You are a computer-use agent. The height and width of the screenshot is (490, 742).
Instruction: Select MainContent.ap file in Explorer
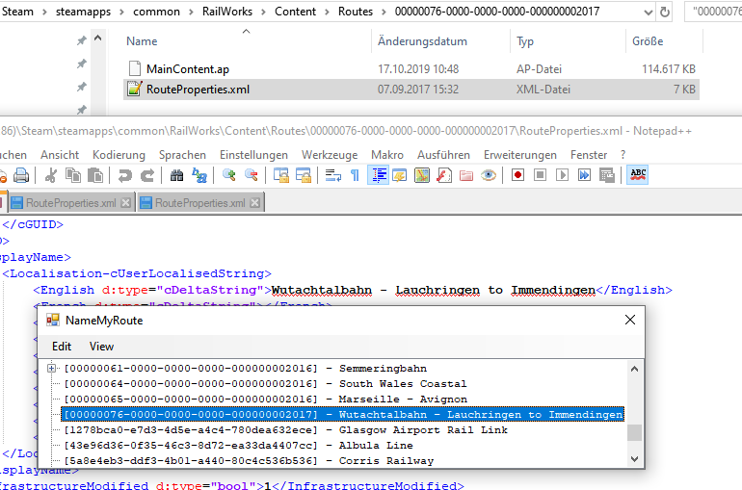(411, 69)
